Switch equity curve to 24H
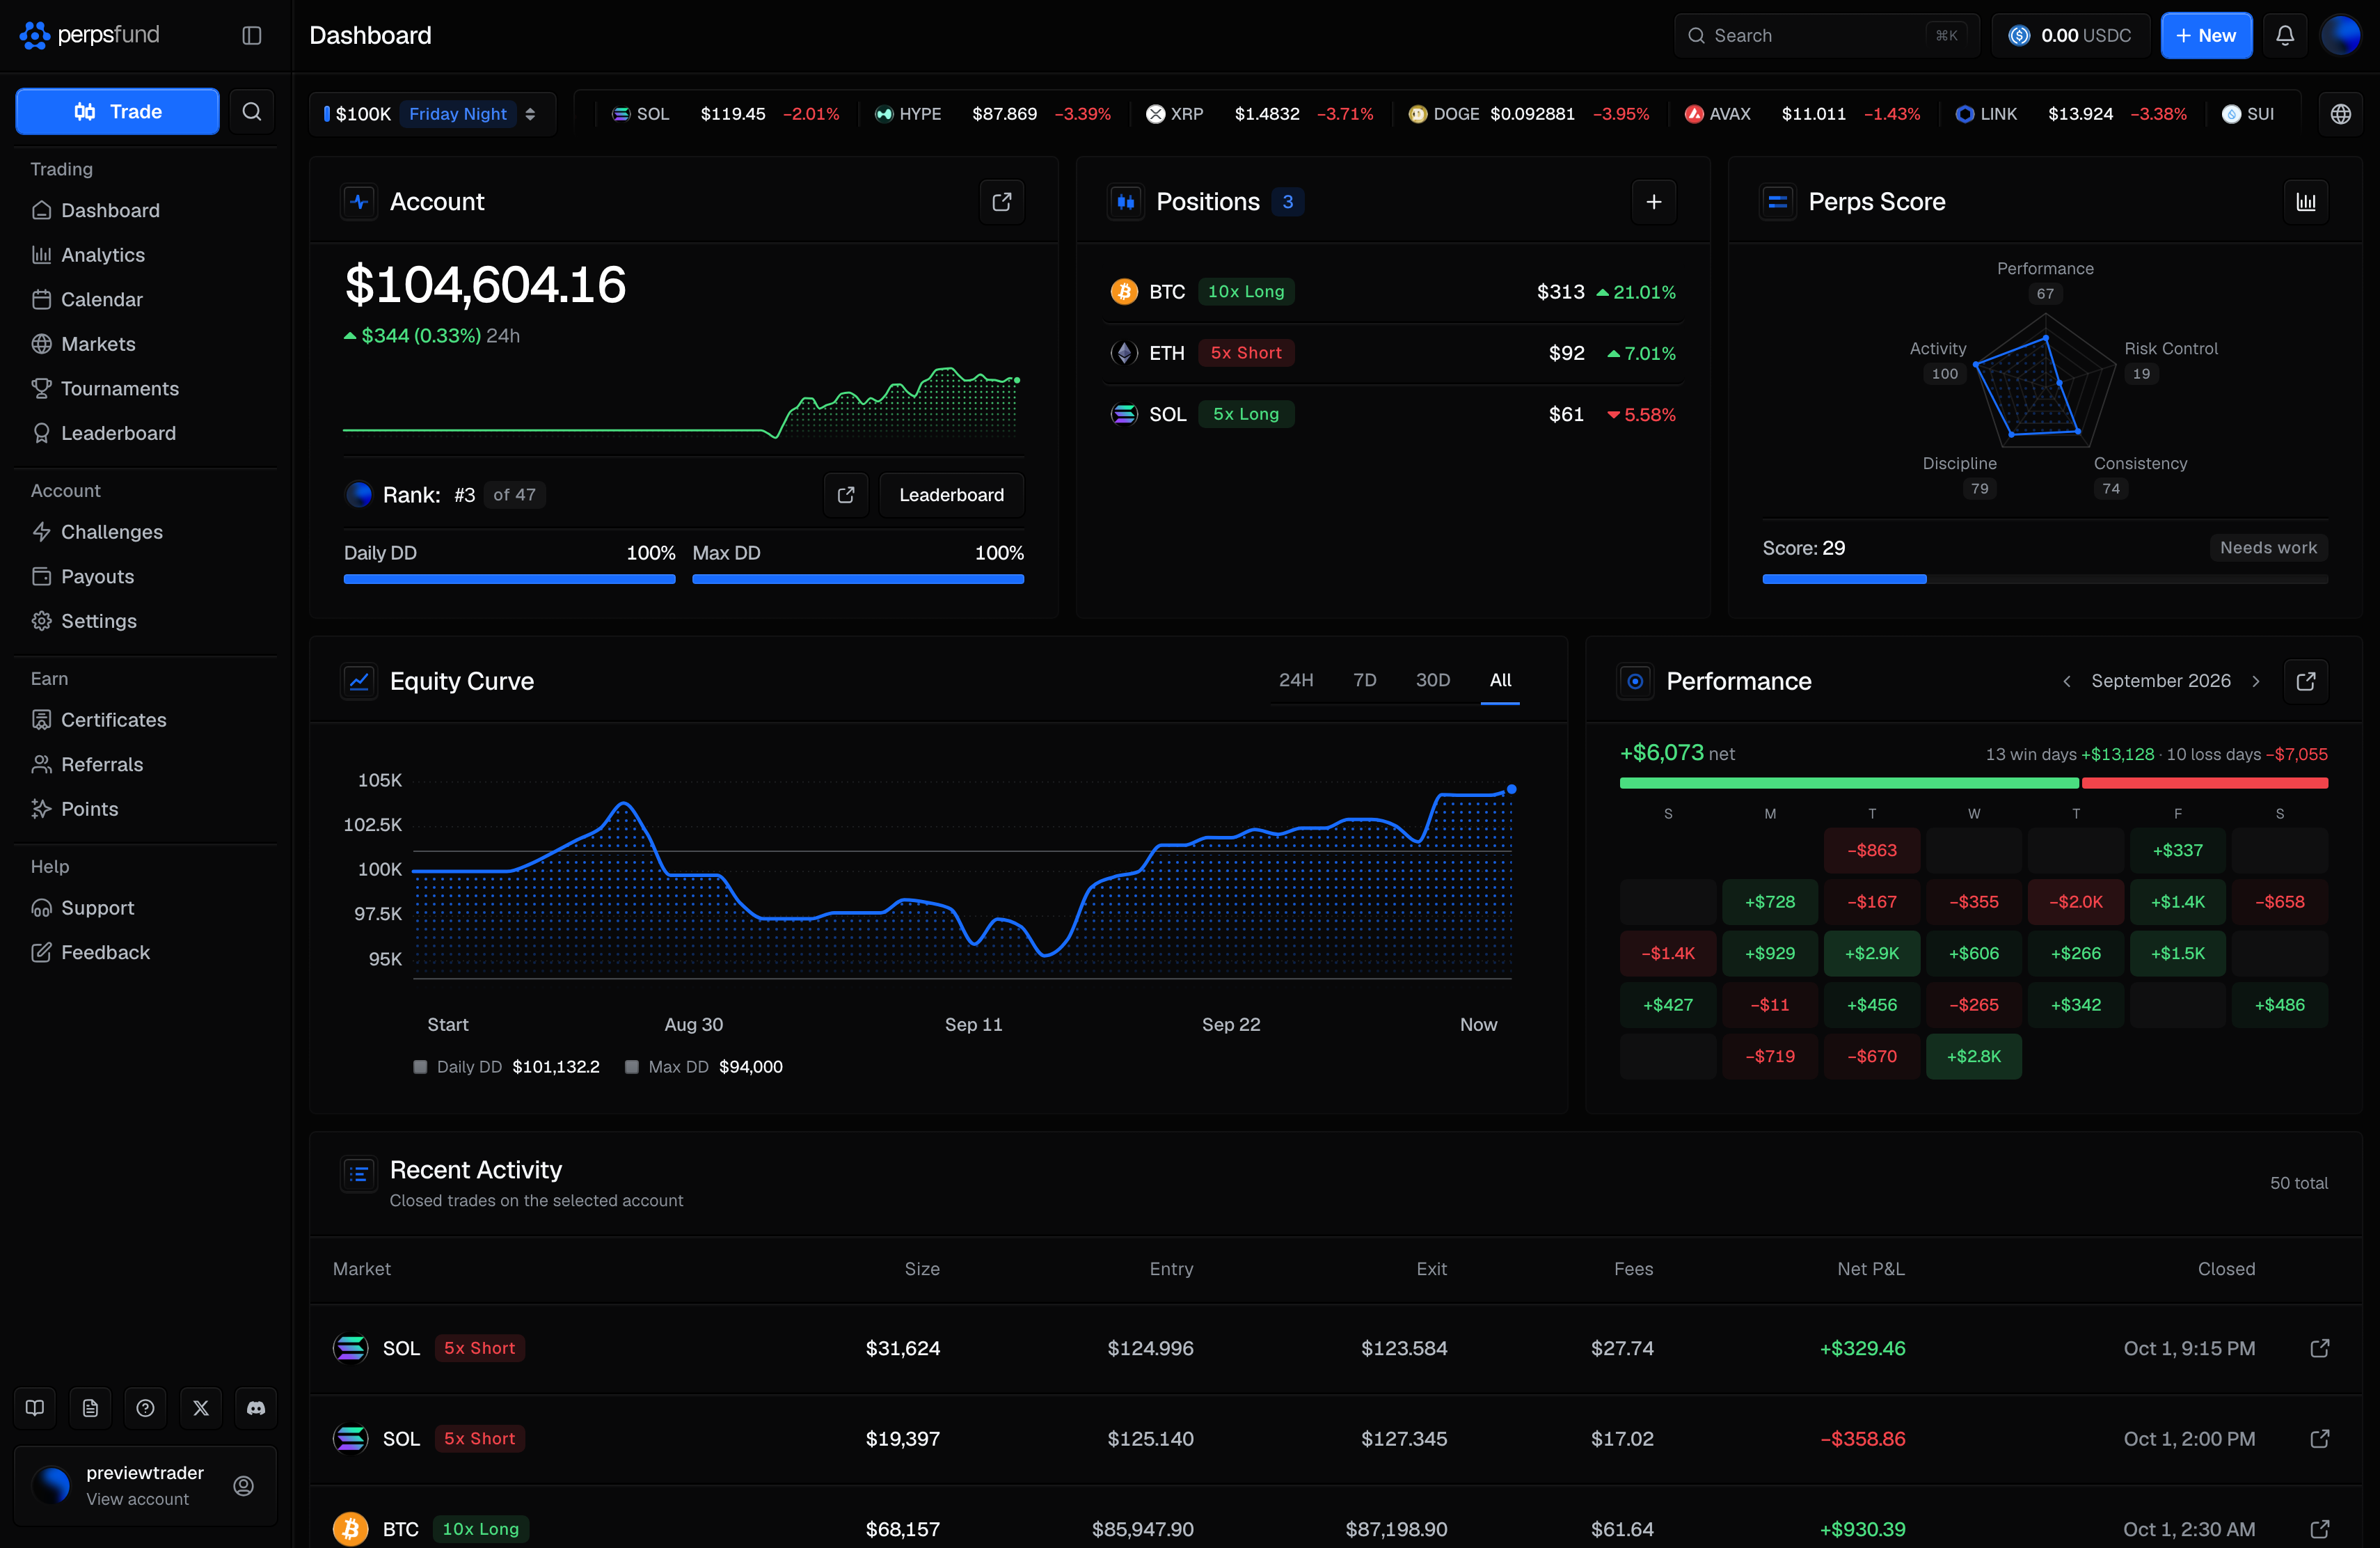The width and height of the screenshot is (2380, 1548). point(1296,680)
